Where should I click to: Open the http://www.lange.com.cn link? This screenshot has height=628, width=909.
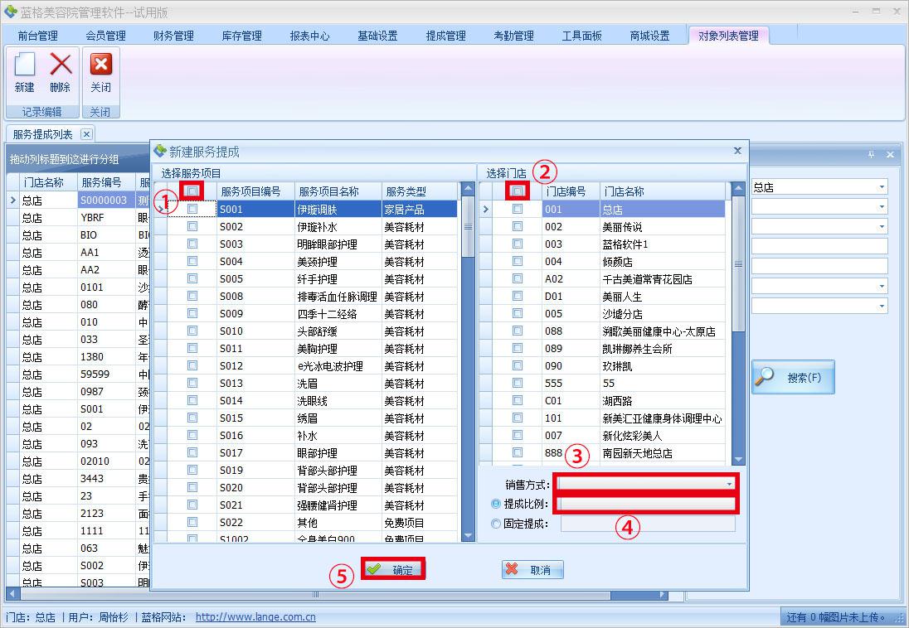pos(255,617)
